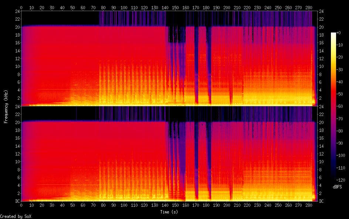Screen dimensions: 349x219
Task: Click the "-30" color scale value
Action: pos(339,69)
